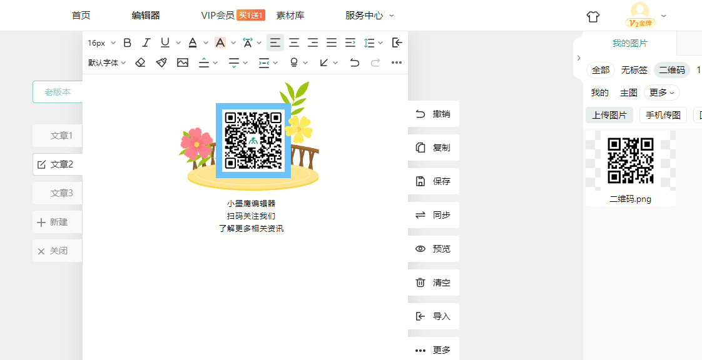Click the side margin spacing icon

[x=263, y=62]
